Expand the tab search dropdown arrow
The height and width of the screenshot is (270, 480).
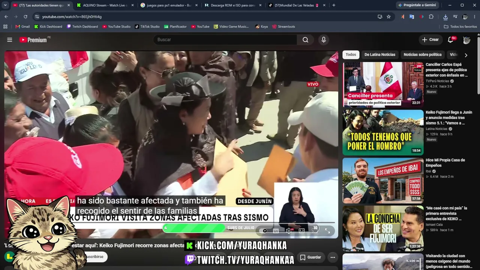pyautogui.click(x=6, y=5)
